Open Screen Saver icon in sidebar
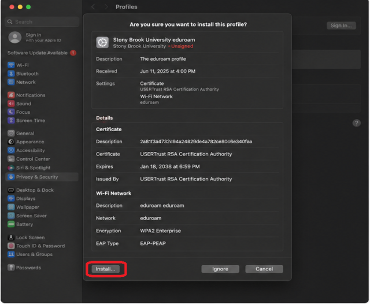This screenshot has height=304, width=370. 11,216
